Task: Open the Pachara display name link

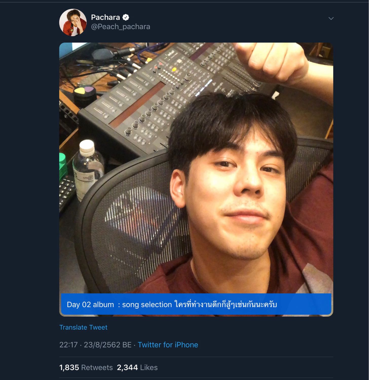Action: click(x=105, y=17)
